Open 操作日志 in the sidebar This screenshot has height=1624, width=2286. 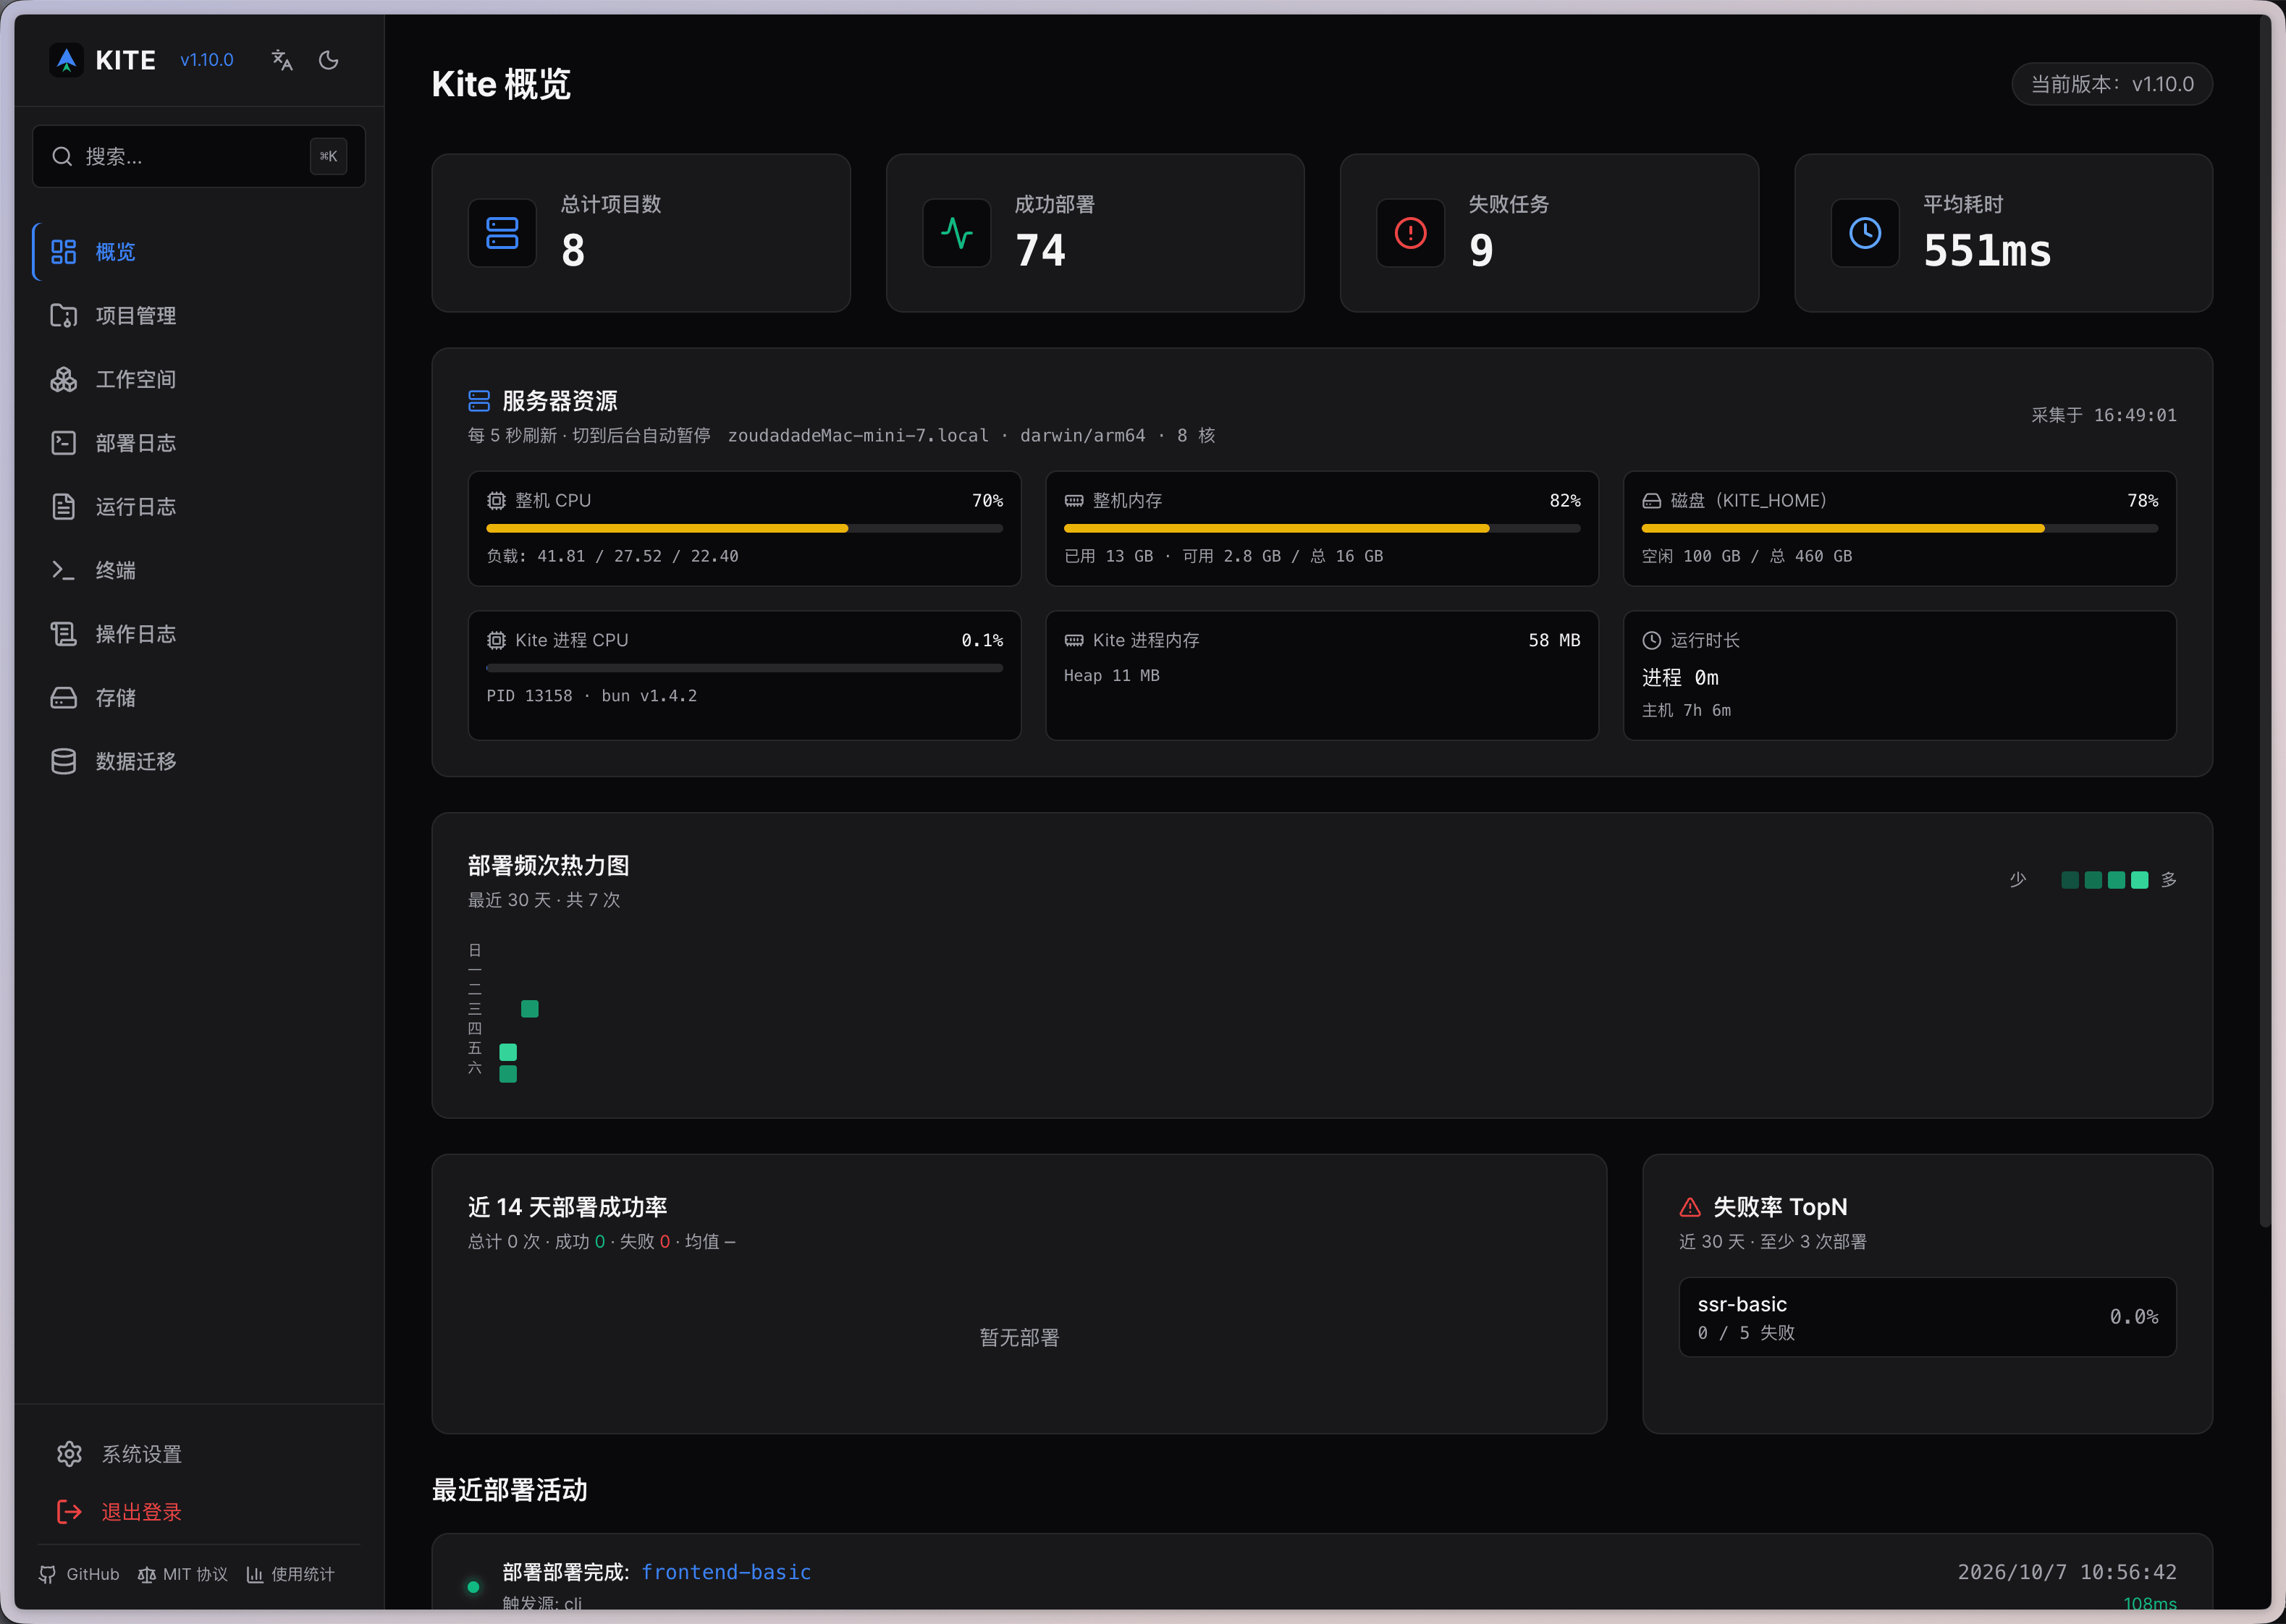199,634
